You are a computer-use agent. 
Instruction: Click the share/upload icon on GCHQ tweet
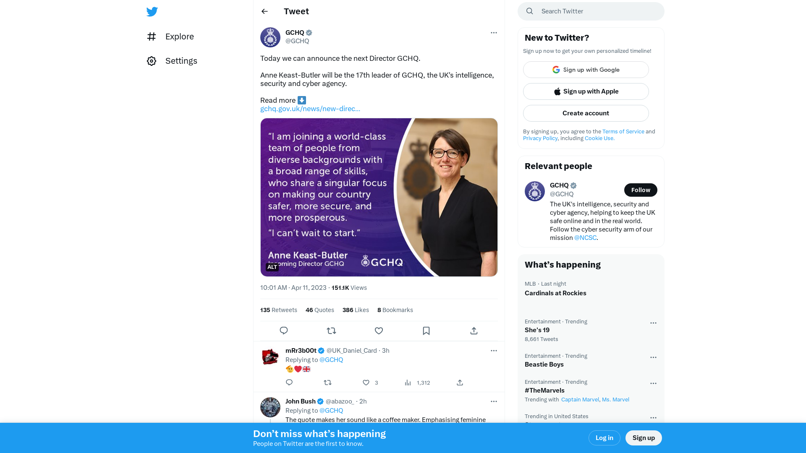click(474, 331)
